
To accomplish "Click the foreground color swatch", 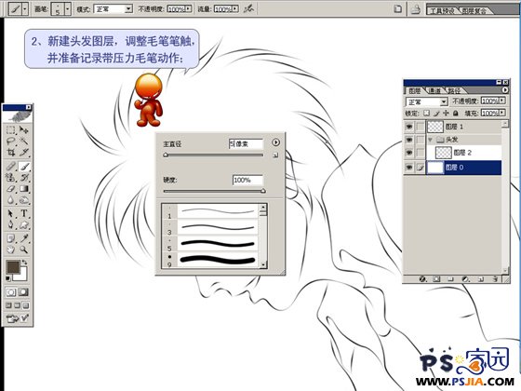I will 13,267.
